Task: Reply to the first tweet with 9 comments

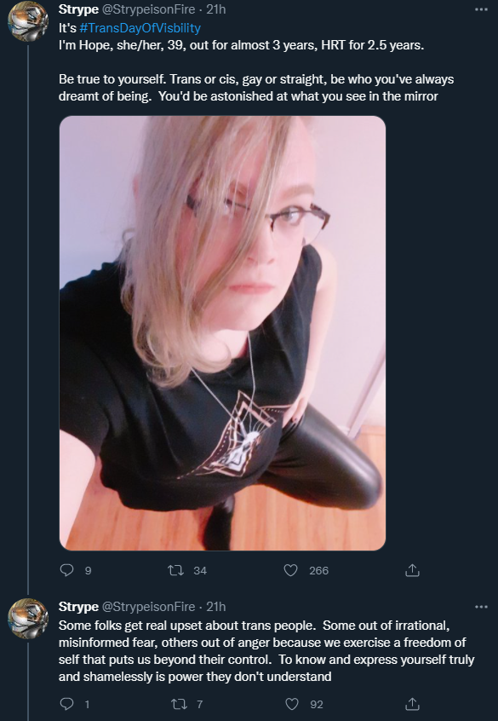Action: click(x=67, y=571)
